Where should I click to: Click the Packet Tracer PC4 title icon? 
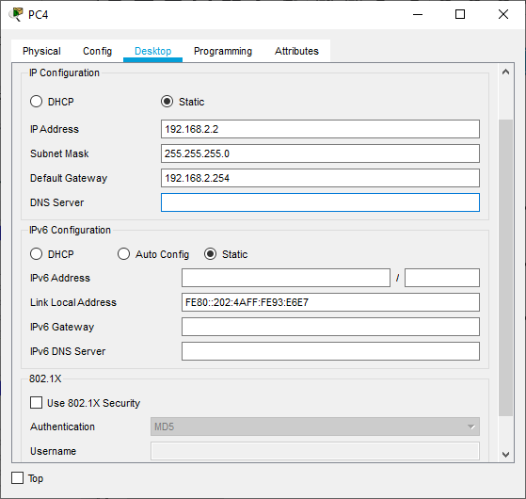pos(16,14)
